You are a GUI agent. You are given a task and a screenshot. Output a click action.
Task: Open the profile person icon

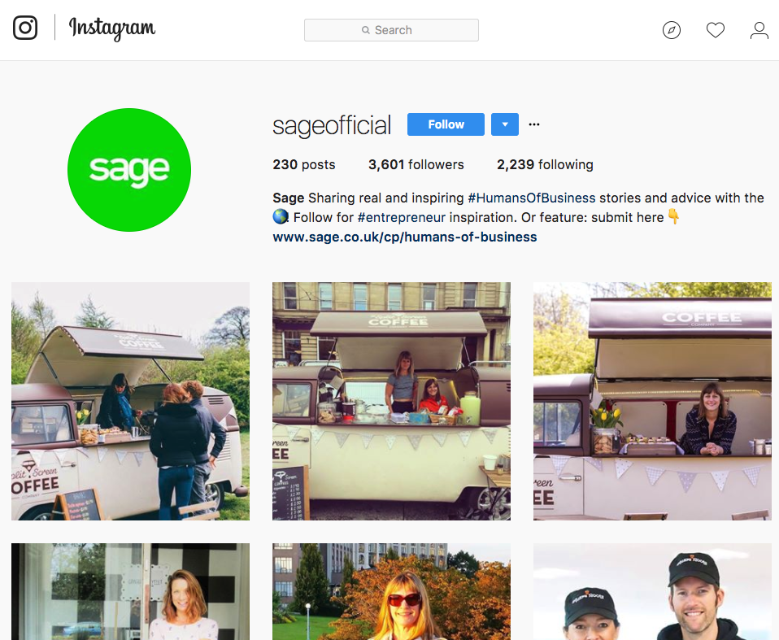click(x=759, y=30)
